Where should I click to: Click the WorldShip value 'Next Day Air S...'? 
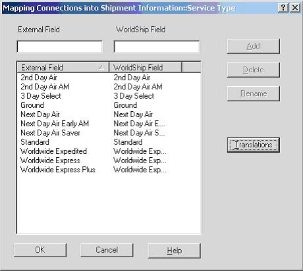[x=139, y=133]
